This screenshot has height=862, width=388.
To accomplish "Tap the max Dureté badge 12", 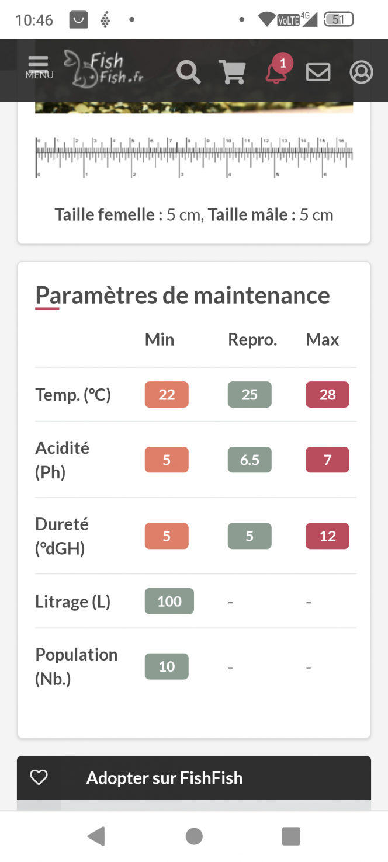I will tap(327, 536).
